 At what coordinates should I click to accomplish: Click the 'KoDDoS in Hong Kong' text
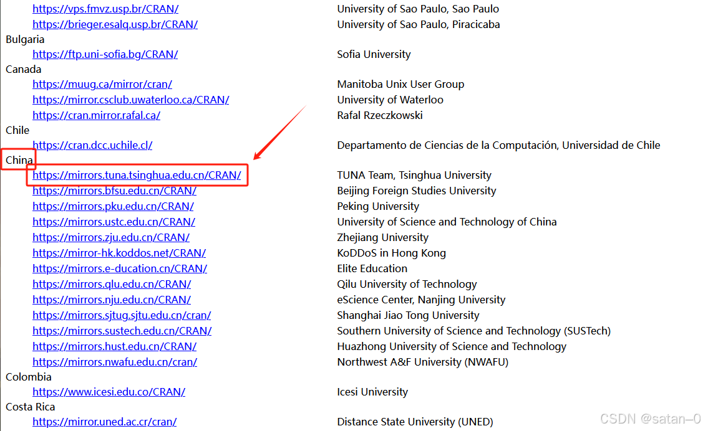click(391, 253)
